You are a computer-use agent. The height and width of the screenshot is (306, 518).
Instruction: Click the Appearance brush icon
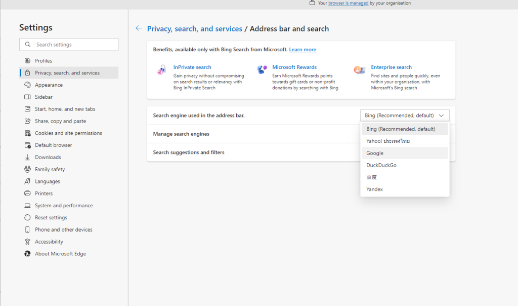(26, 85)
